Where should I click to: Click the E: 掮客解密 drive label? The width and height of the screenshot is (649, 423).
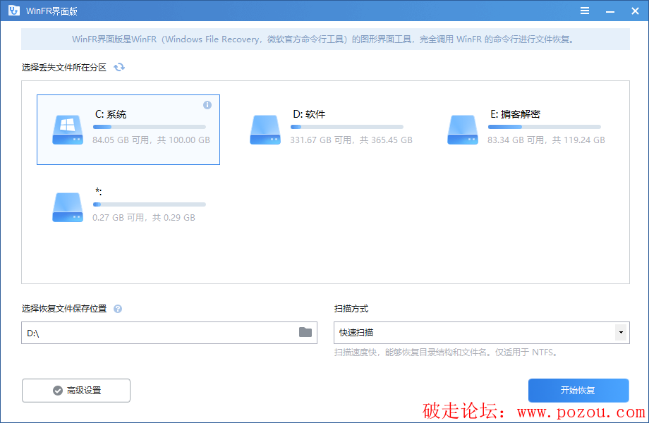coord(515,114)
